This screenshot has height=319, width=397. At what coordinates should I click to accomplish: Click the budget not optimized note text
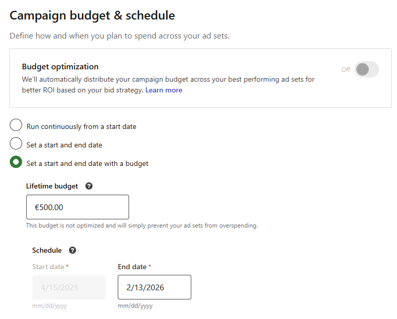point(141,225)
